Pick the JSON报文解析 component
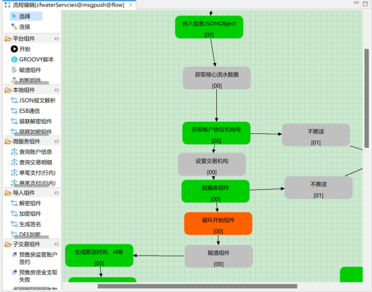The image size is (372, 292). [x=33, y=100]
